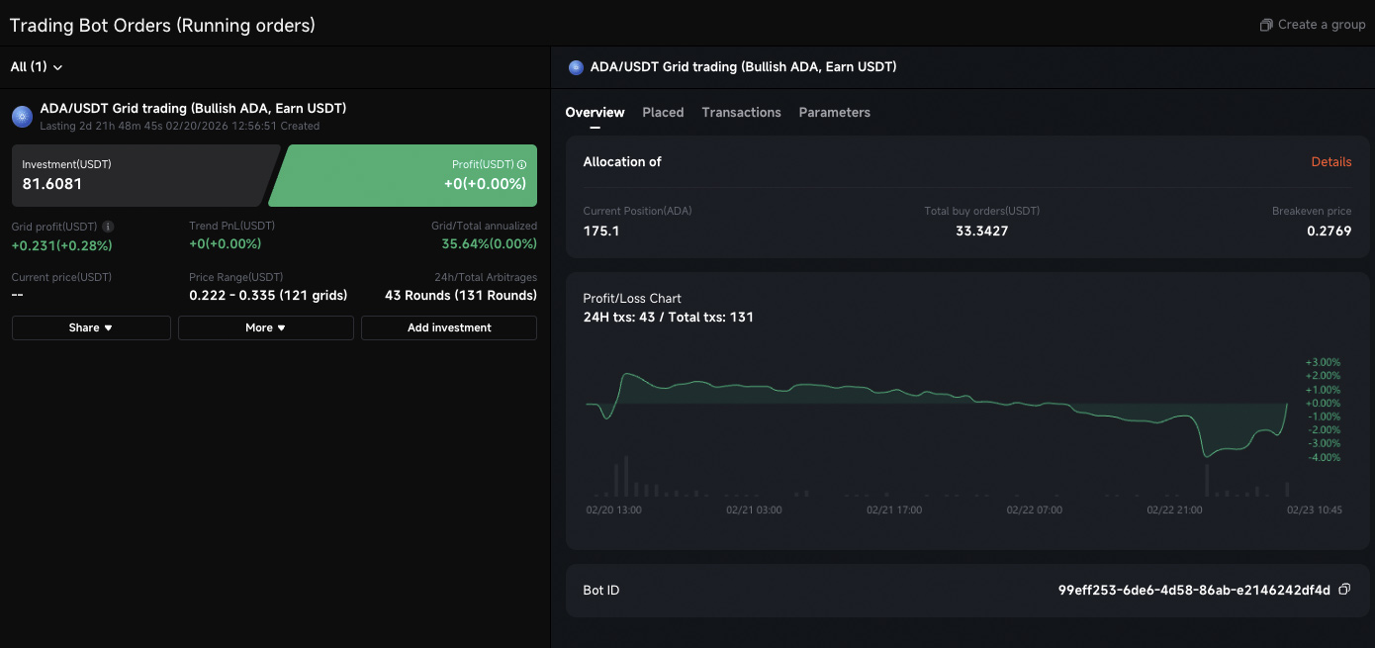This screenshot has height=648, width=1375.
Task: Click ADA coin icon in right panel header
Action: (x=576, y=67)
